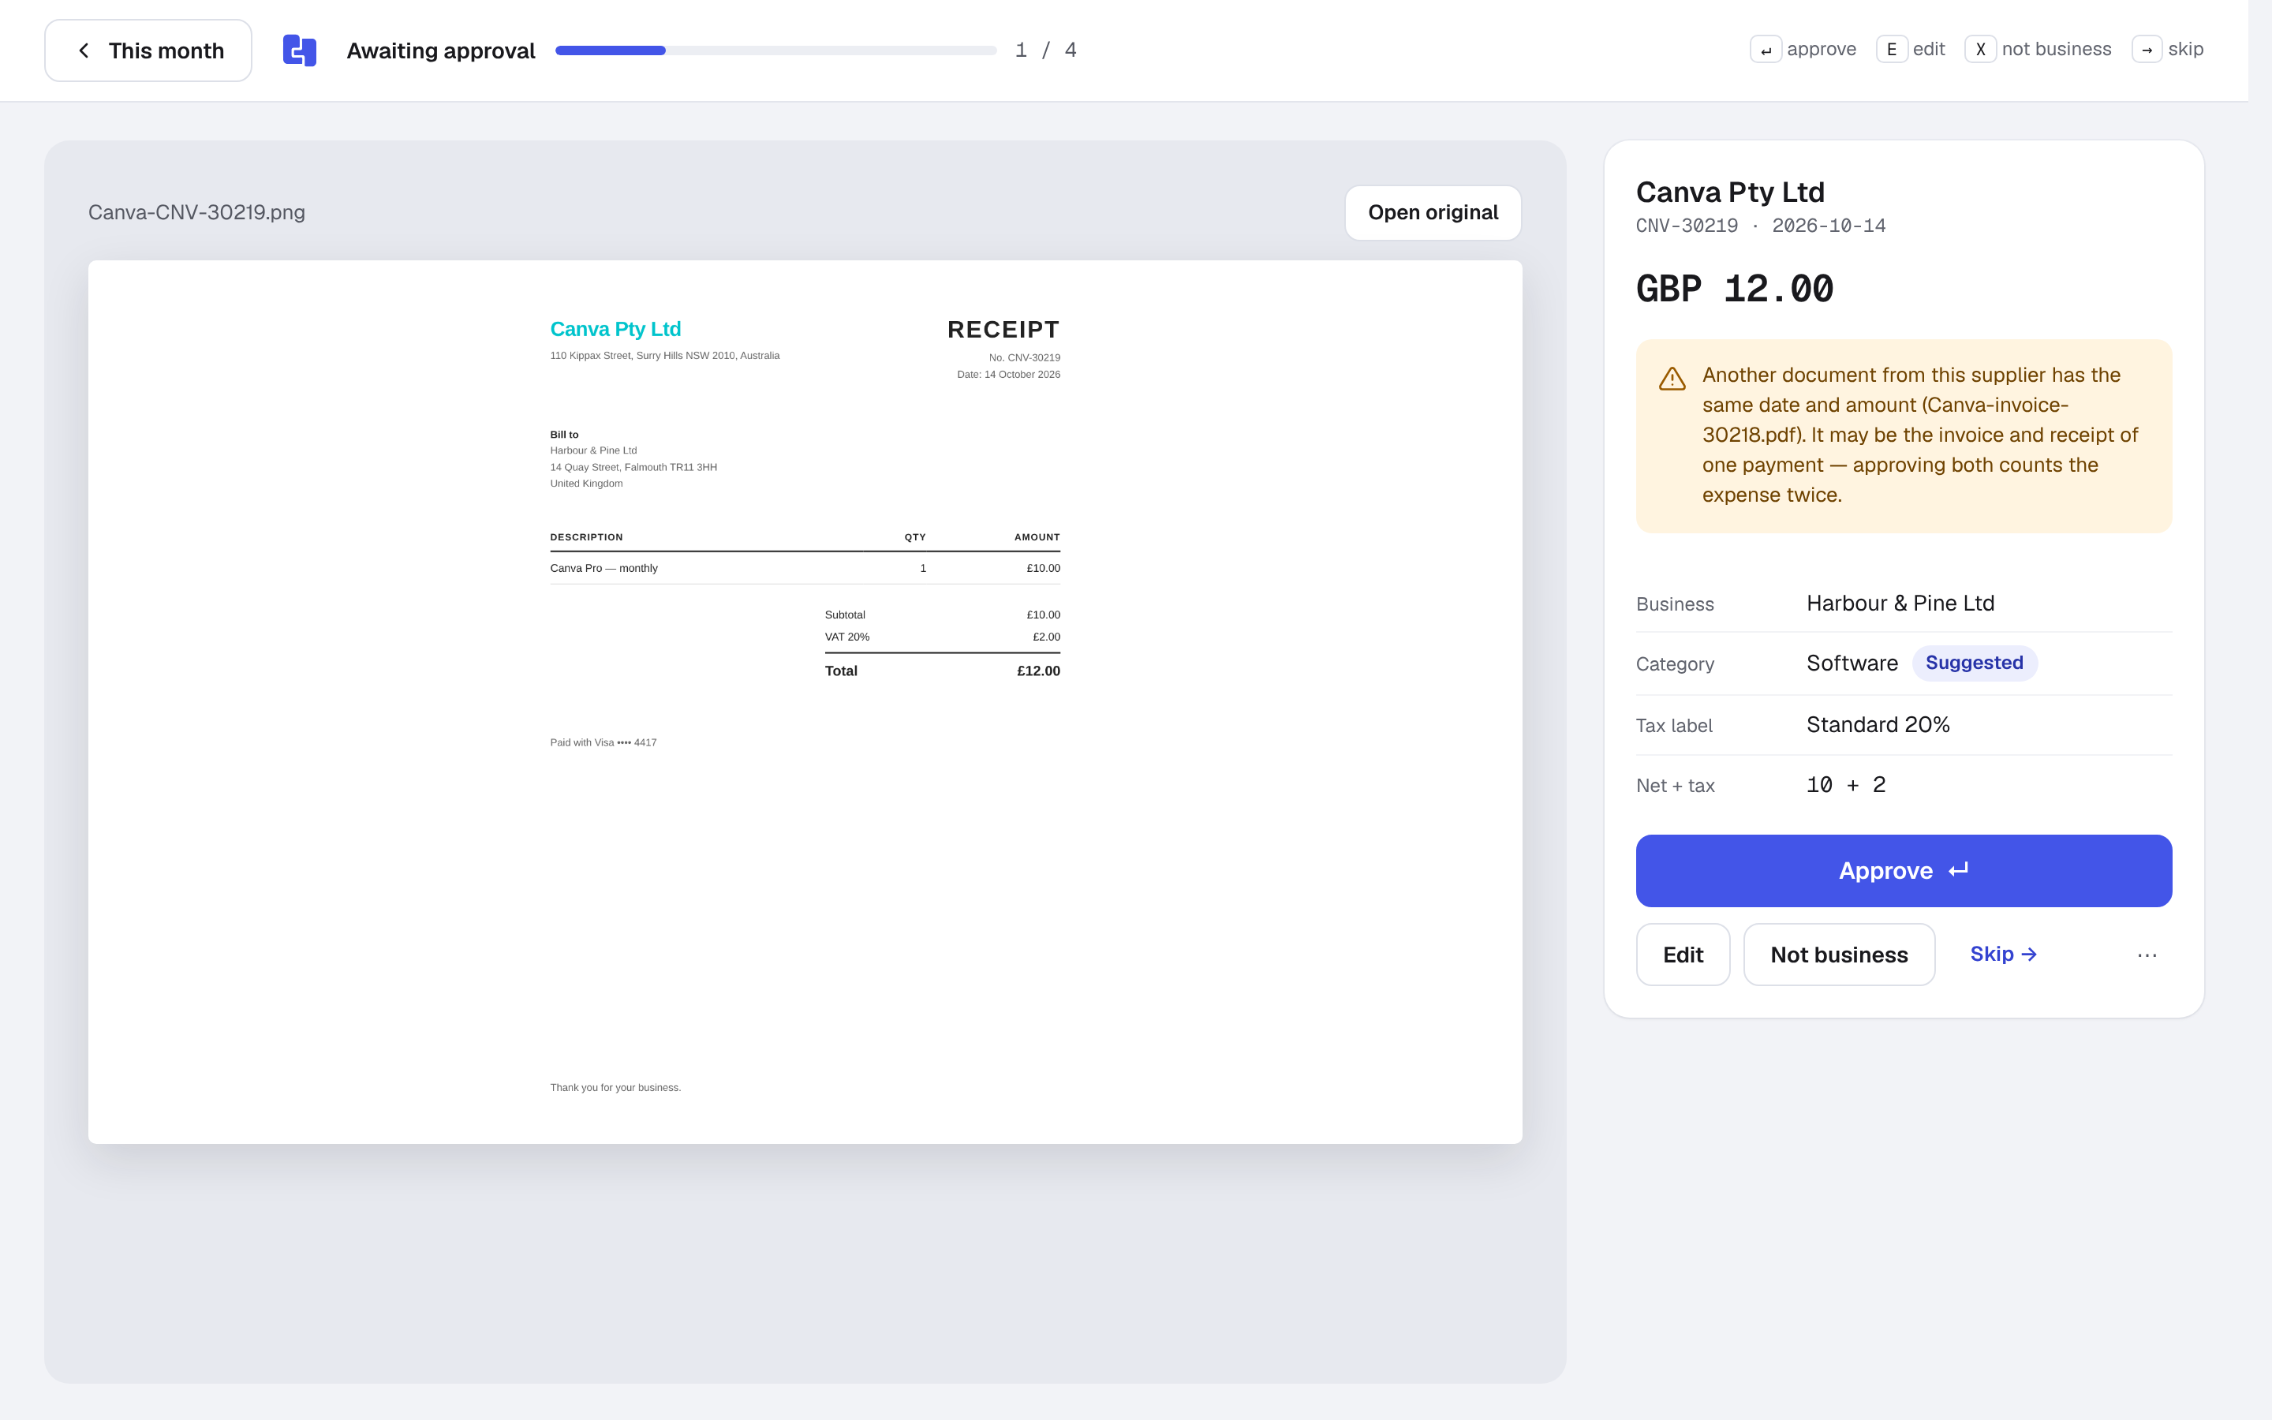The width and height of the screenshot is (2272, 1420).
Task: Click the Harbour & Pine Ltd business value
Action: point(1900,603)
